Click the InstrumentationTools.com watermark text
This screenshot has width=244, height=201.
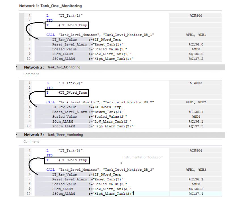[x=143, y=157]
